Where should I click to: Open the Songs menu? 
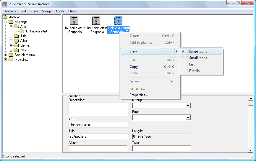(x=47, y=11)
